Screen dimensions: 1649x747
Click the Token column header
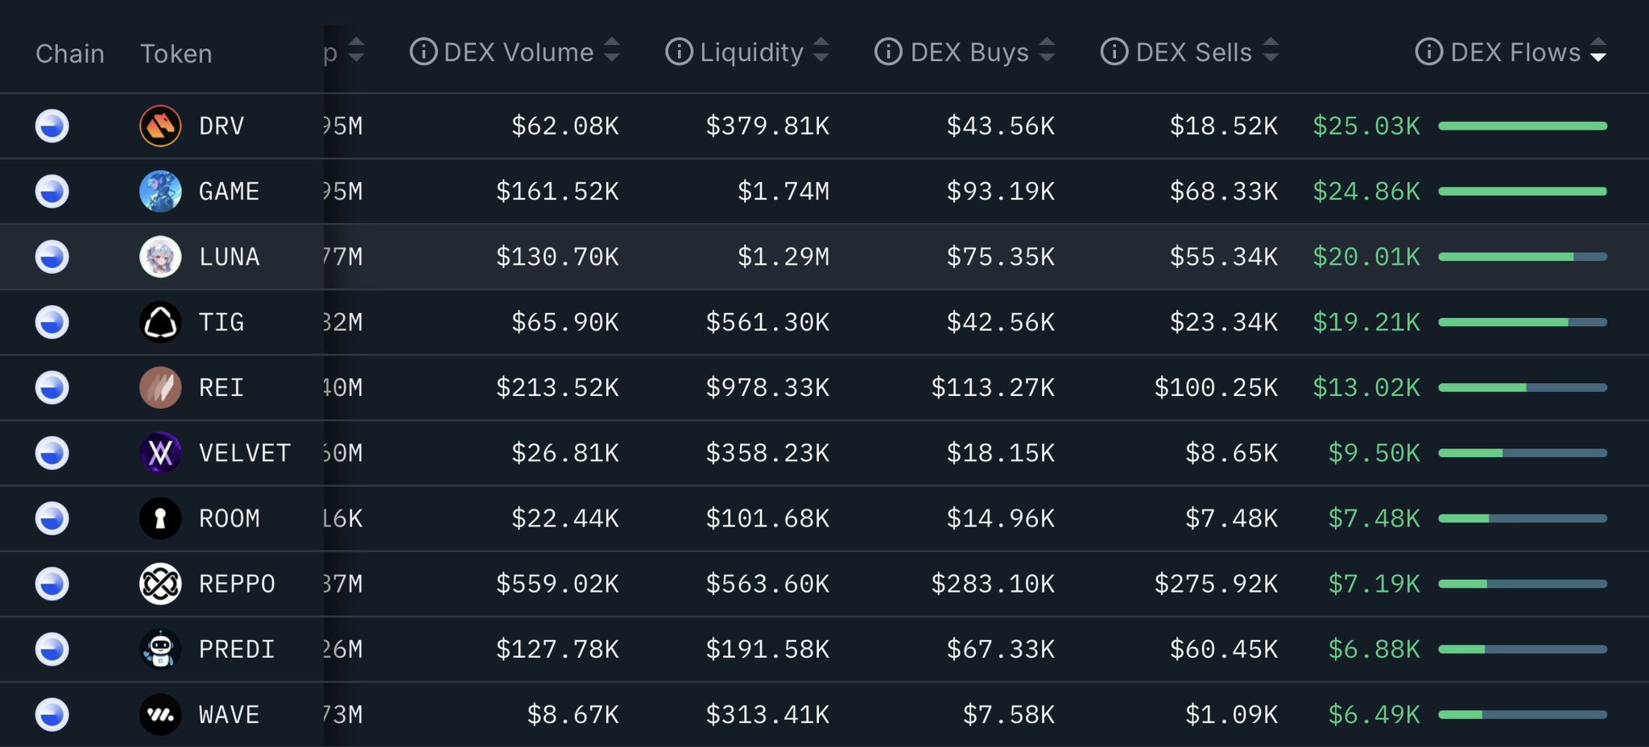(176, 54)
